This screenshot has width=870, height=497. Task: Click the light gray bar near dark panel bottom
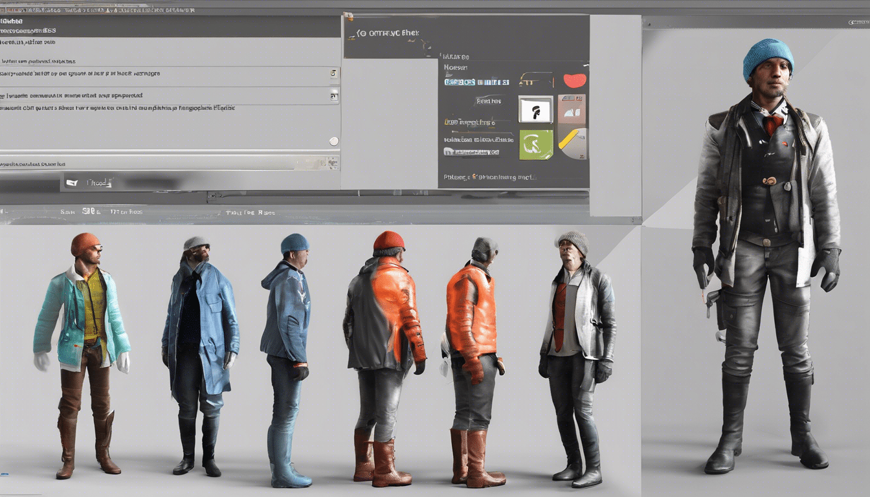(x=471, y=152)
